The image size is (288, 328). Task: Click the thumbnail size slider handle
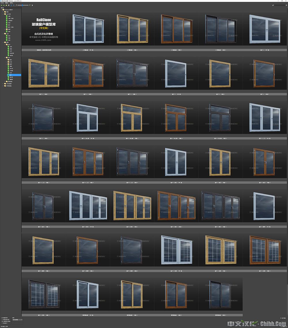coord(22,5)
